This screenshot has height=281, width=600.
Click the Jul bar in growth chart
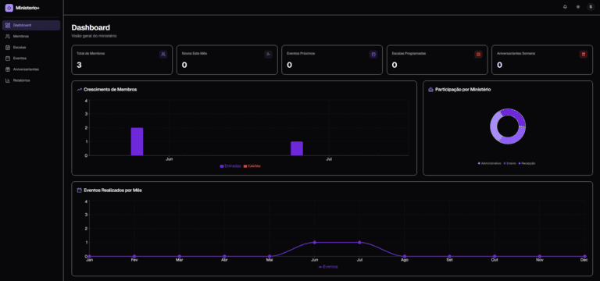(297, 149)
